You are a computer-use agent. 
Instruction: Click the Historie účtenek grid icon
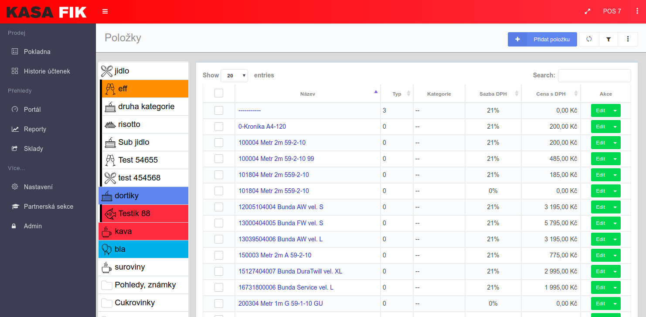click(x=15, y=71)
